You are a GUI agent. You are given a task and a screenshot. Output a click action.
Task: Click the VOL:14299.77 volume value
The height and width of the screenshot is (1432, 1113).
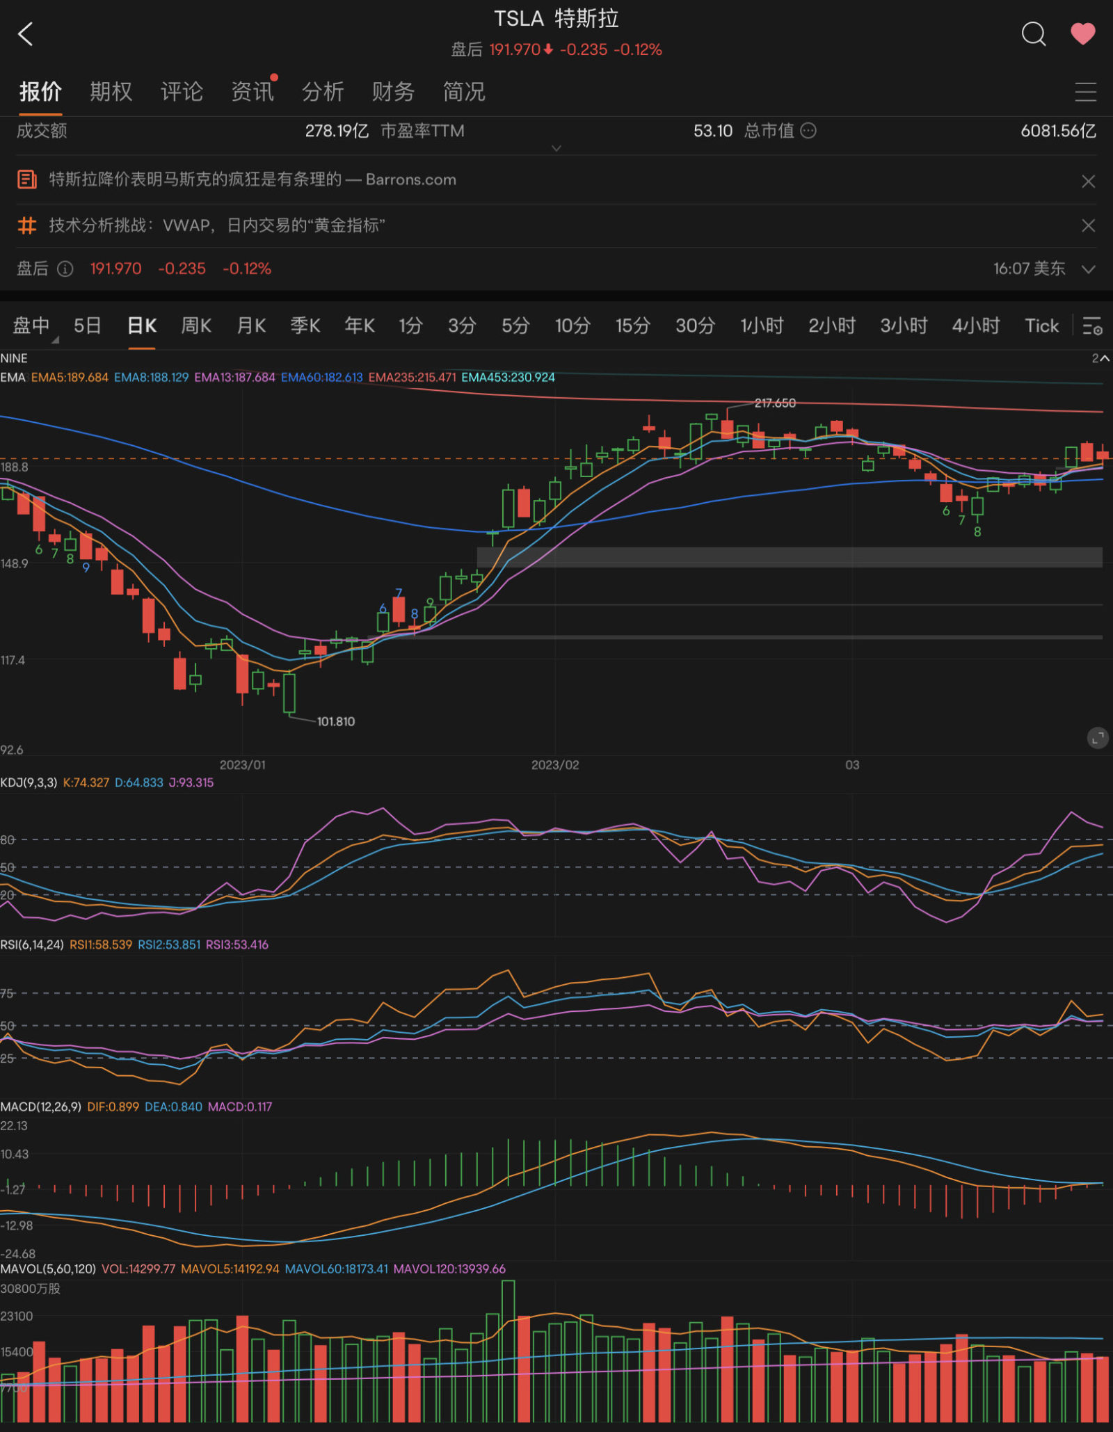click(138, 1269)
